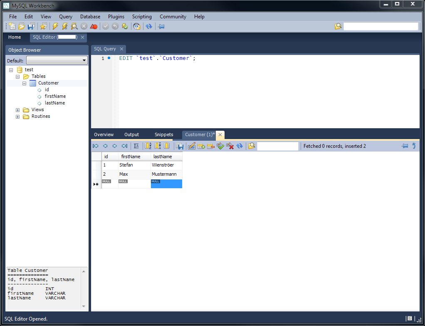Apply recordset changes to the database

220,146
